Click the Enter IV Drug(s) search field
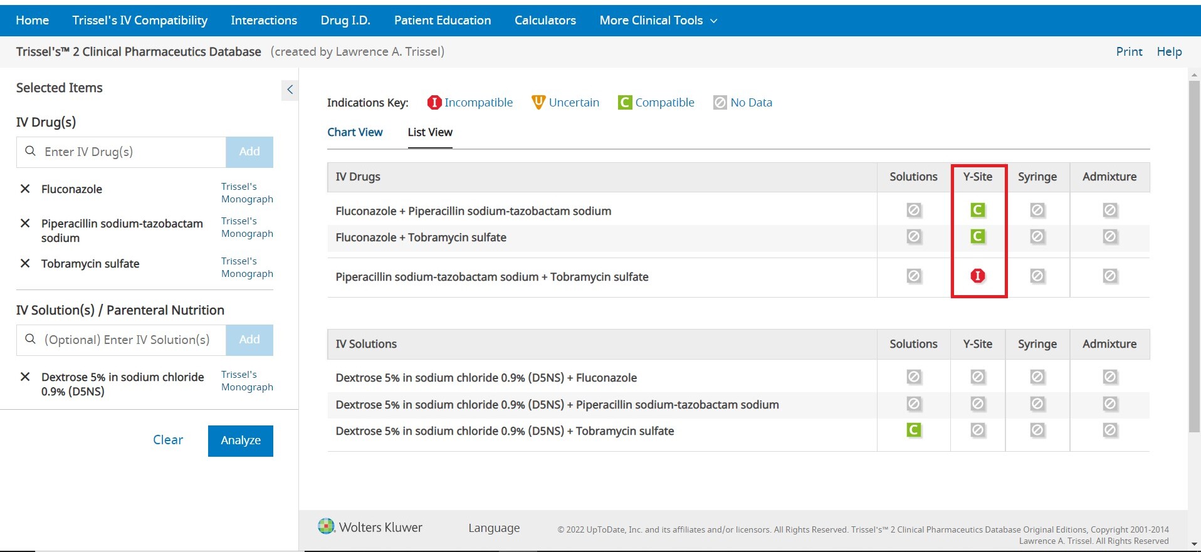Viewport: 1201px width, 552px height. tap(121, 152)
